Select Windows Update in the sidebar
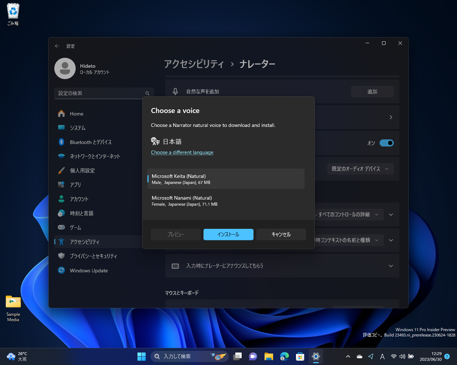This screenshot has width=457, height=365. point(89,271)
